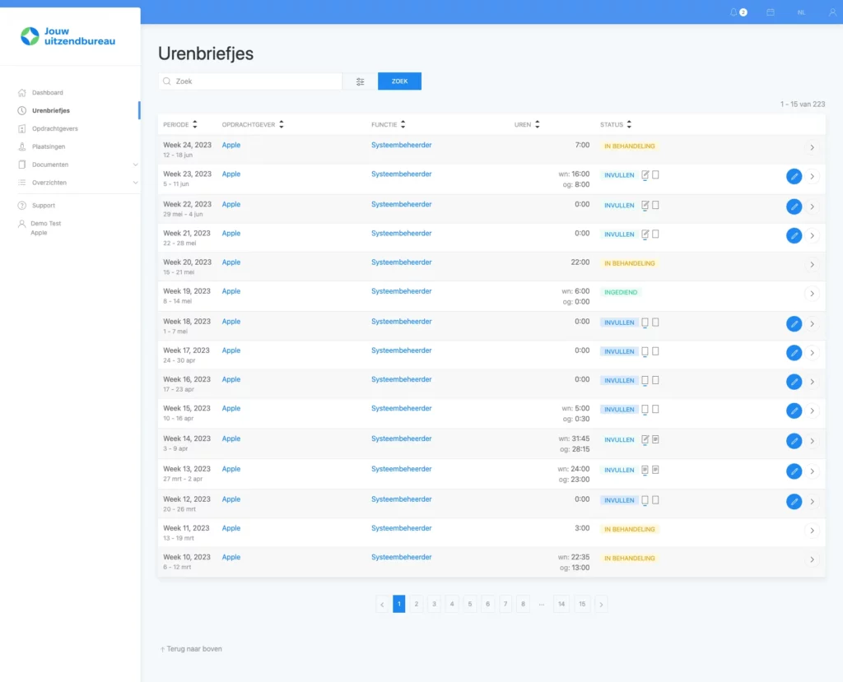
Task: Click the calendar icon in top bar
Action: point(771,12)
